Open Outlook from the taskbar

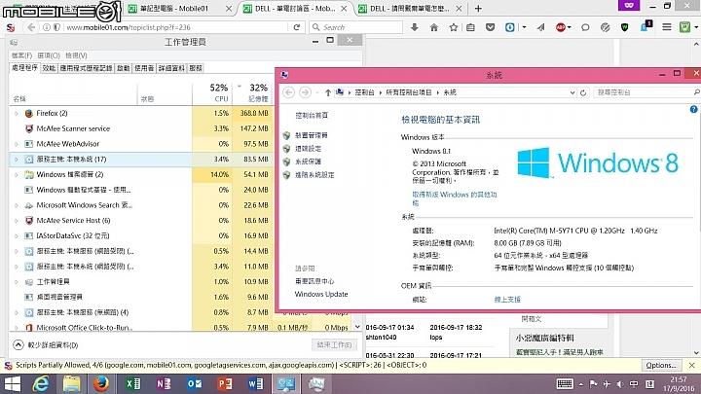tap(194, 383)
